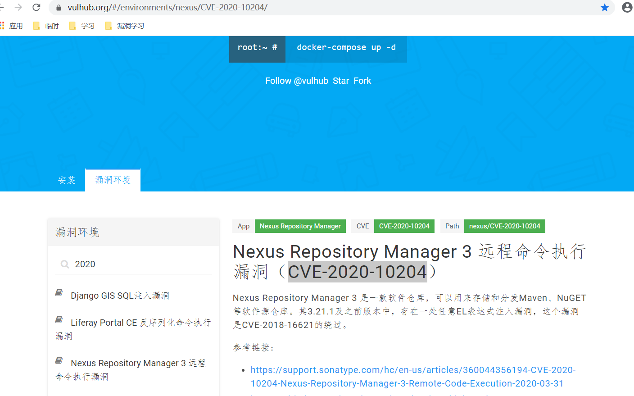Select the 漏洞环境 tab
The width and height of the screenshot is (634, 396).
point(113,180)
